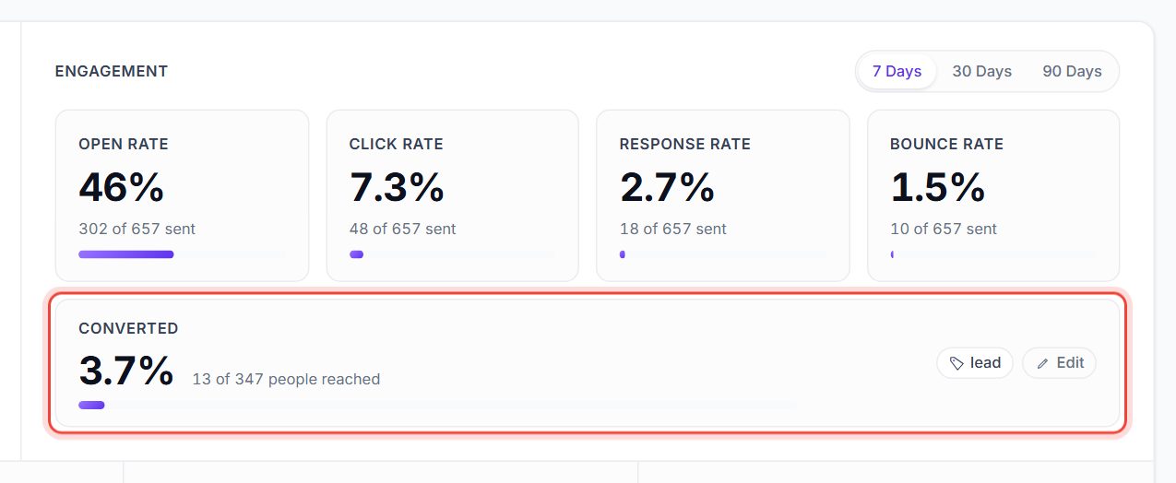Viewport: 1176px width, 483px height.
Task: Click the Open Rate progress bar
Action: [x=182, y=254]
